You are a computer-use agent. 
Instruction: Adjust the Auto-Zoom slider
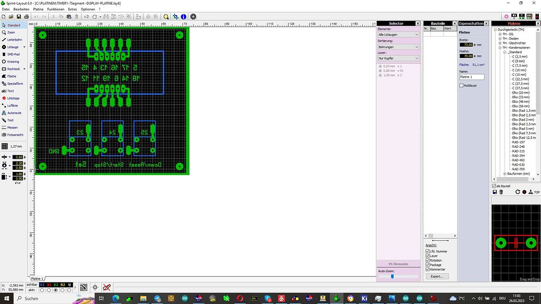pyautogui.click(x=392, y=276)
